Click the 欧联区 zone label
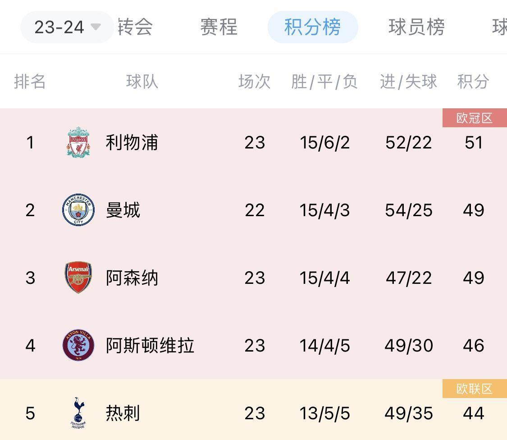The height and width of the screenshot is (440, 507). click(x=475, y=389)
